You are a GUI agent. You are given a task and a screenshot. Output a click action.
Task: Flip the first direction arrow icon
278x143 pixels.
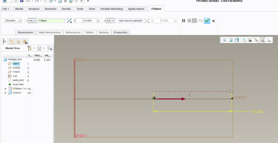point(69,21)
